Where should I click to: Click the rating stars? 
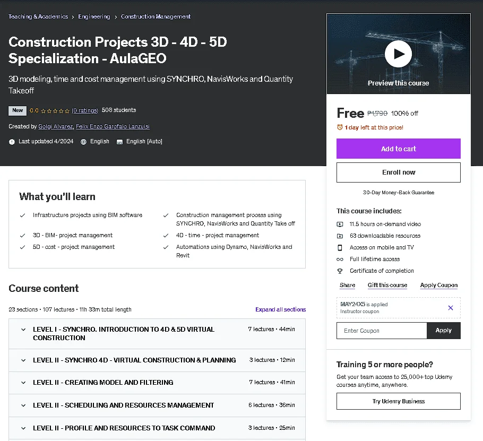pos(55,111)
